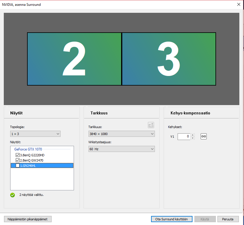Open the Virkistystaajuus 60 Hz dropdown

pyautogui.click(x=121, y=149)
